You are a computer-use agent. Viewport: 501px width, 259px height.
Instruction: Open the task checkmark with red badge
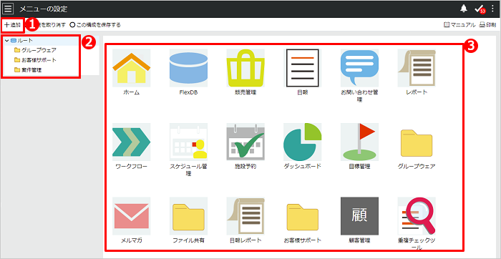click(x=480, y=9)
